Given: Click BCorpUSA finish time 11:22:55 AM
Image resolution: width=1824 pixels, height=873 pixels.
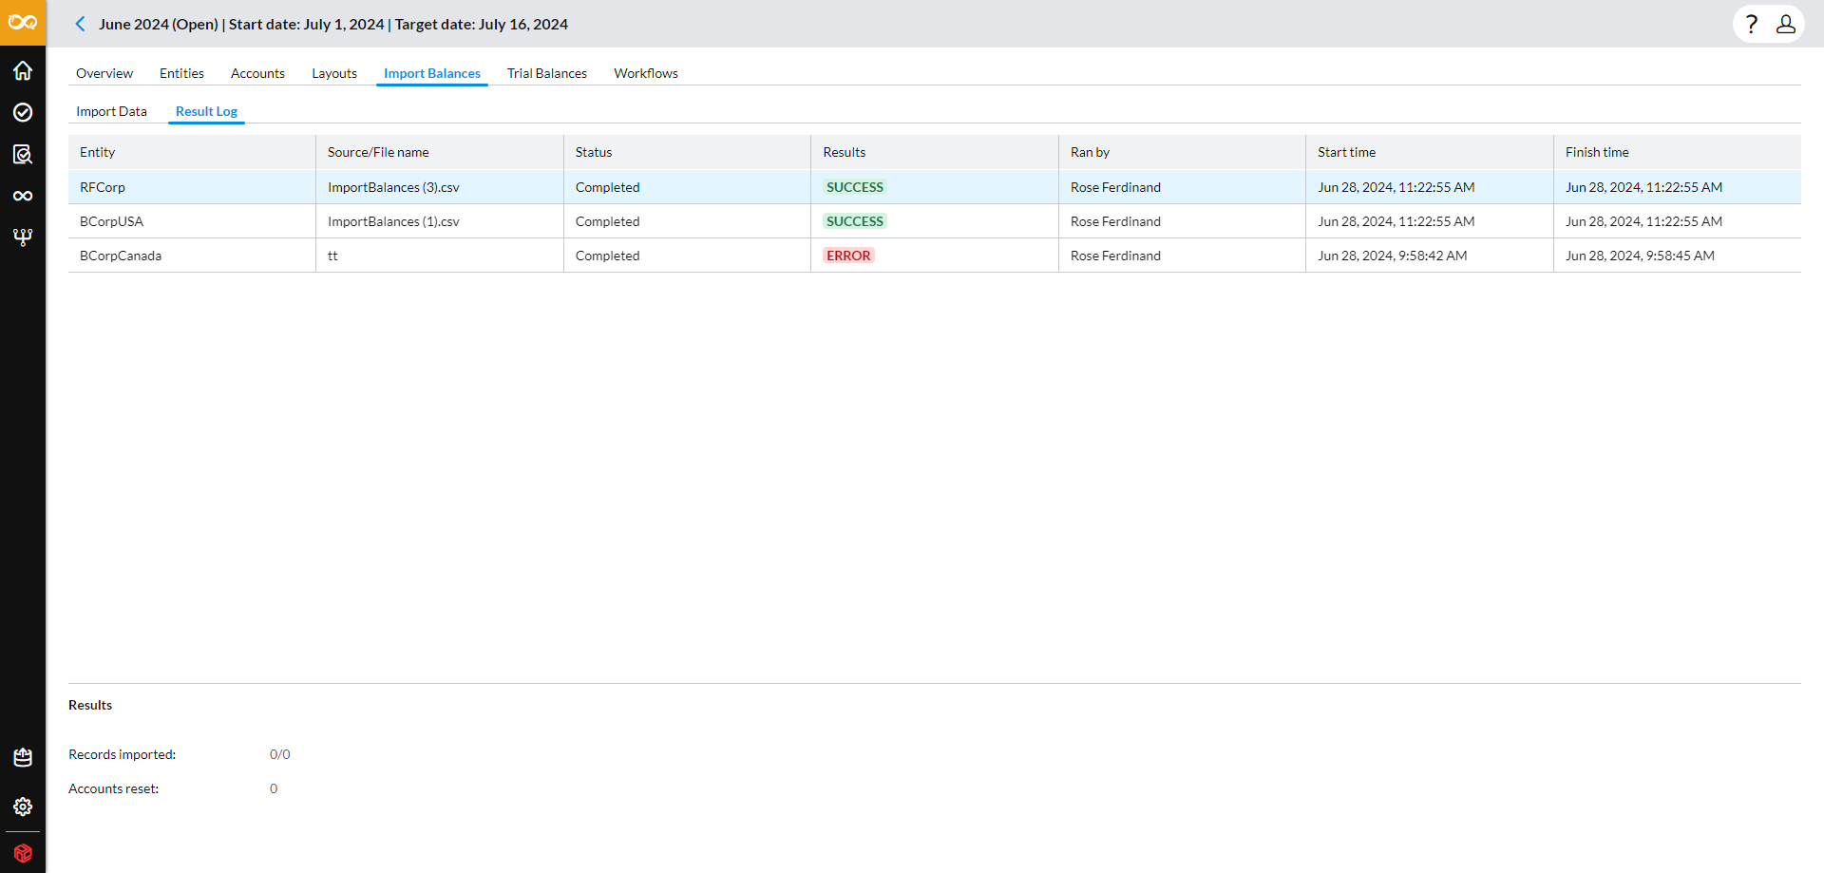Looking at the screenshot, I should pos(1644,221).
